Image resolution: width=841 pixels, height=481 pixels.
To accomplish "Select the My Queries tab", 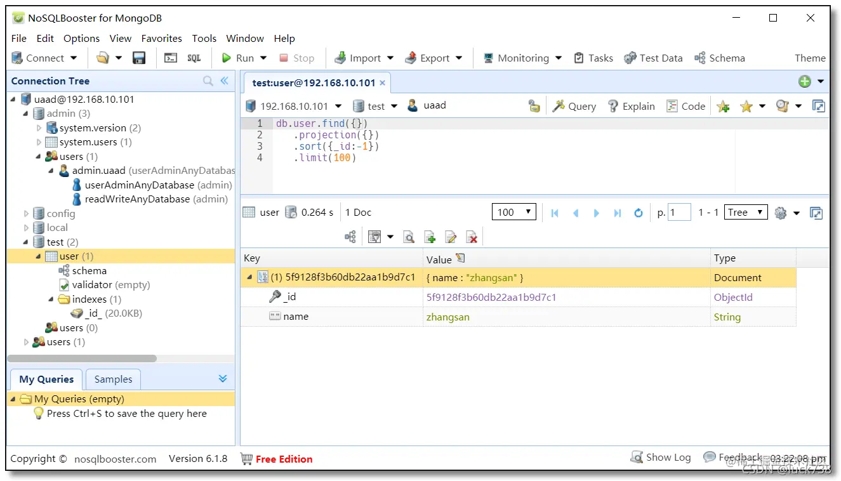I will pyautogui.click(x=46, y=379).
